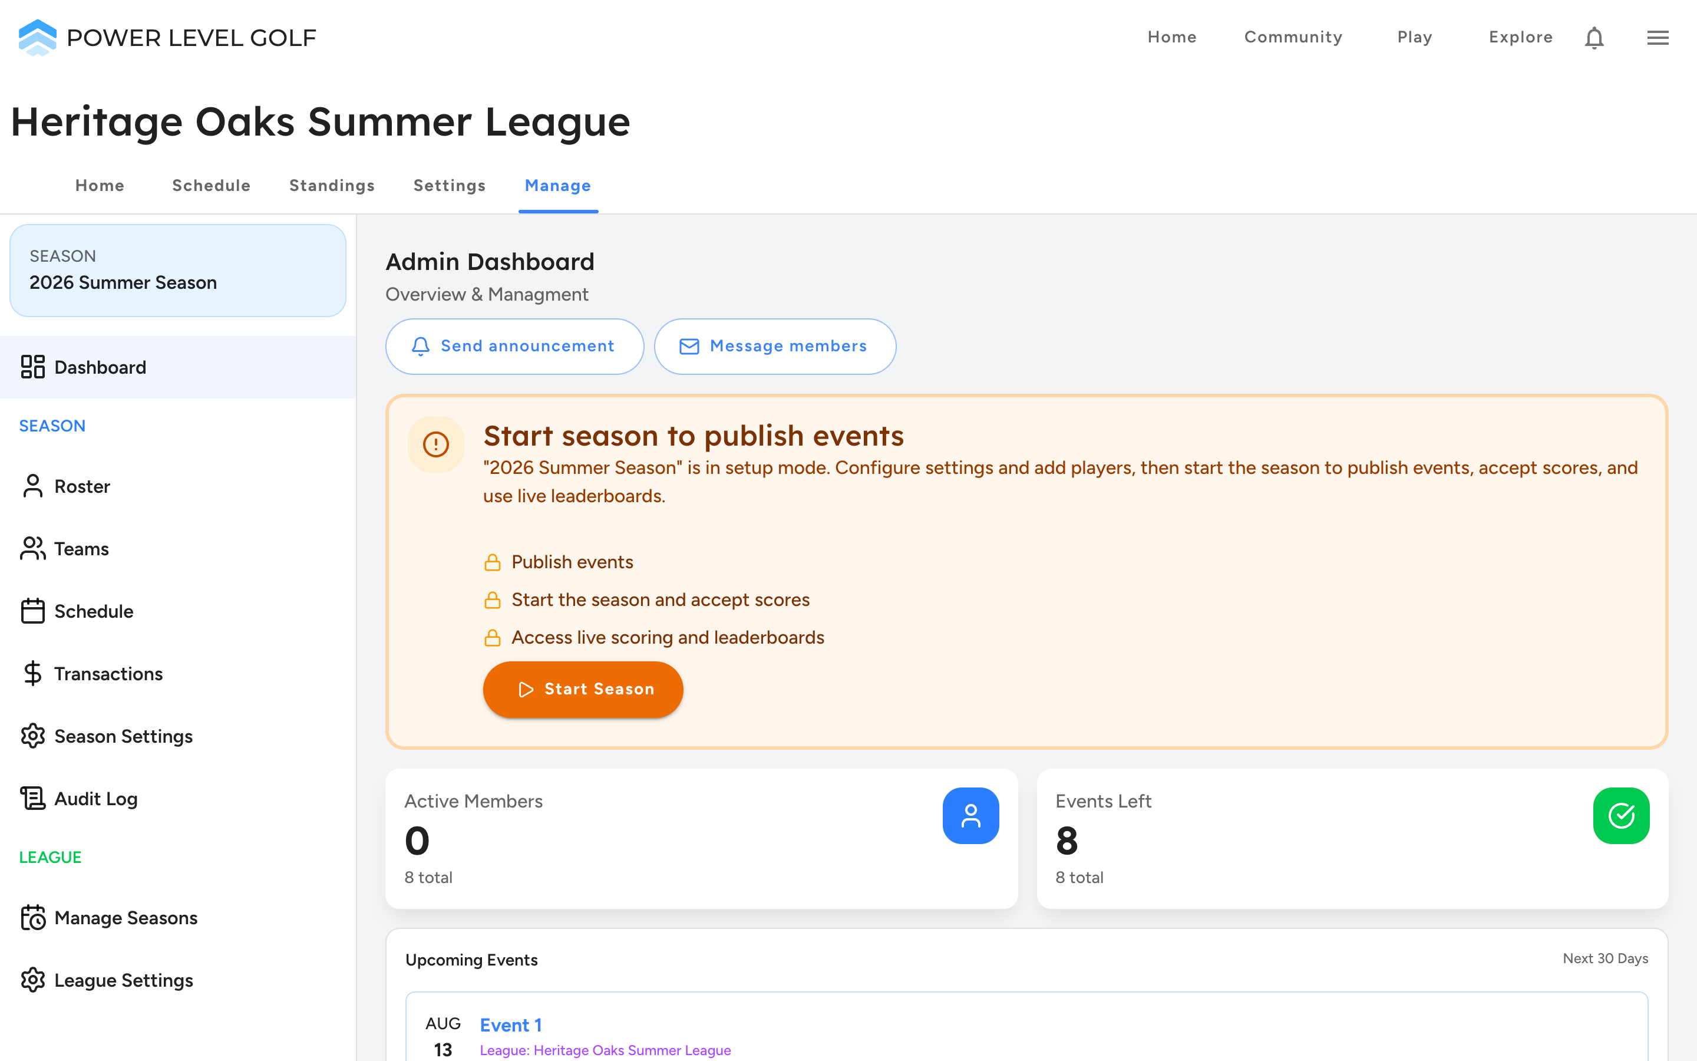Click the Message members button
Image resolution: width=1697 pixels, height=1061 pixels.
click(775, 346)
